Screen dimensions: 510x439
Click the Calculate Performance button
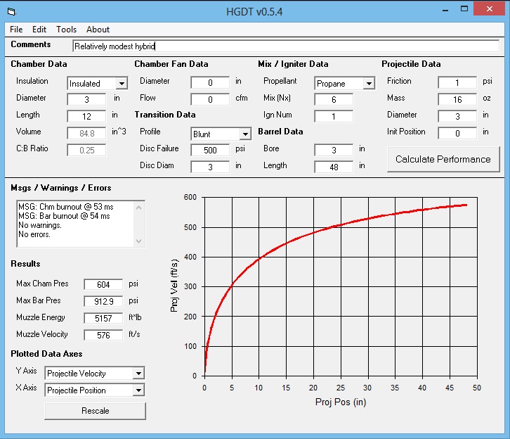tap(443, 160)
